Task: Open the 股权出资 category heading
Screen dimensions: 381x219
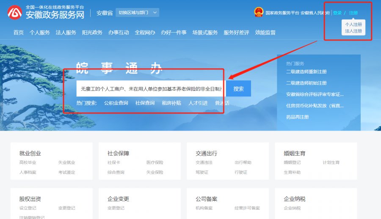Action: pos(30,199)
